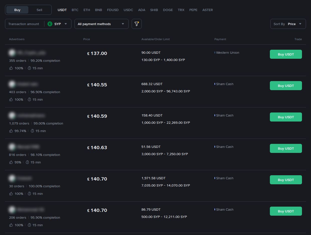Click limit 500.00 SYP – 12,211.00 SYP
Image resolution: width=311 pixels, height=235 pixels.
click(x=164, y=217)
